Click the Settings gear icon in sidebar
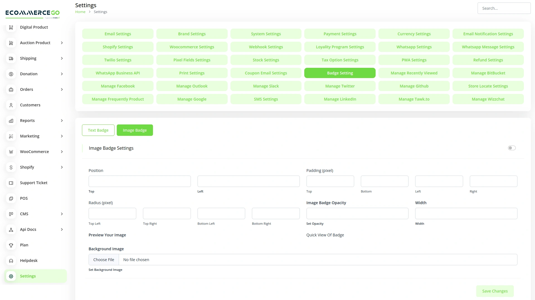The width and height of the screenshot is (535, 300). (11, 276)
